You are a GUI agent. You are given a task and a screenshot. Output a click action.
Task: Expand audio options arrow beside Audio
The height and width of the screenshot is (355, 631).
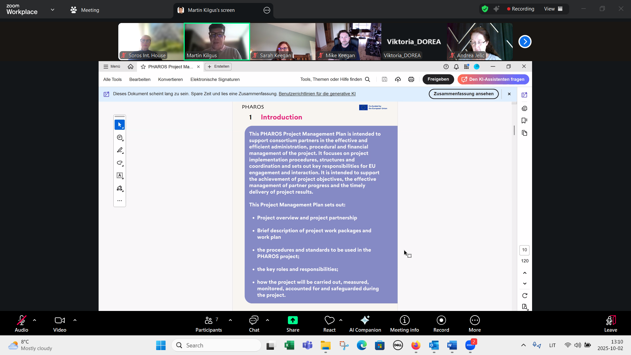point(35,320)
